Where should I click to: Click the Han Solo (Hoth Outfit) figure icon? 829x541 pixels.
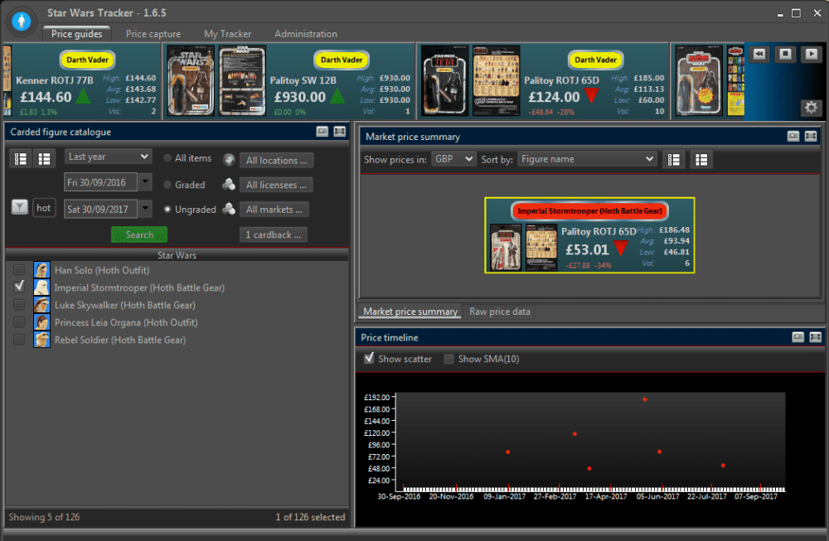(x=41, y=270)
